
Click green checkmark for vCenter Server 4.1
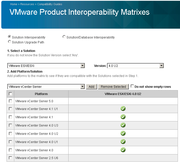[123, 117]
